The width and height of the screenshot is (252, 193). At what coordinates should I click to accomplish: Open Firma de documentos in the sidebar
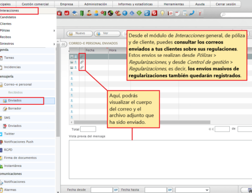coord(20,158)
